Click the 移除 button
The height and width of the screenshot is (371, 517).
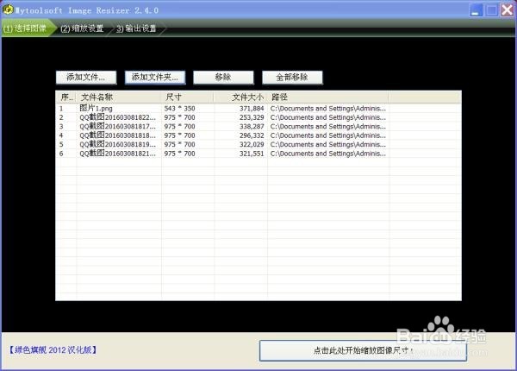223,78
